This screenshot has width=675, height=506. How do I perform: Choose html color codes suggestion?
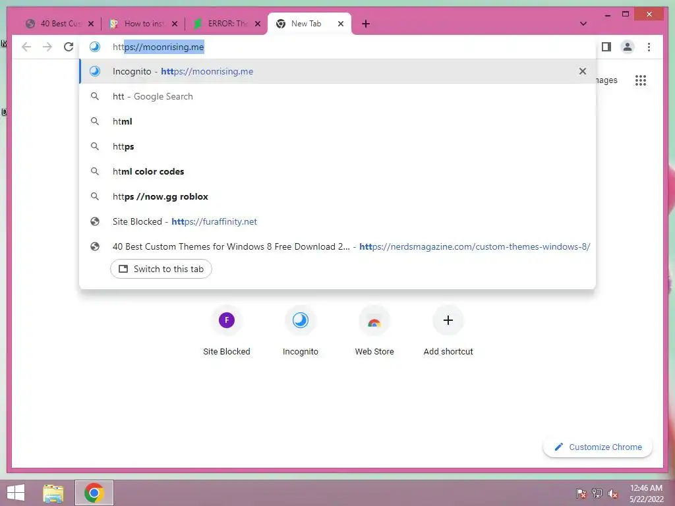click(x=337, y=171)
